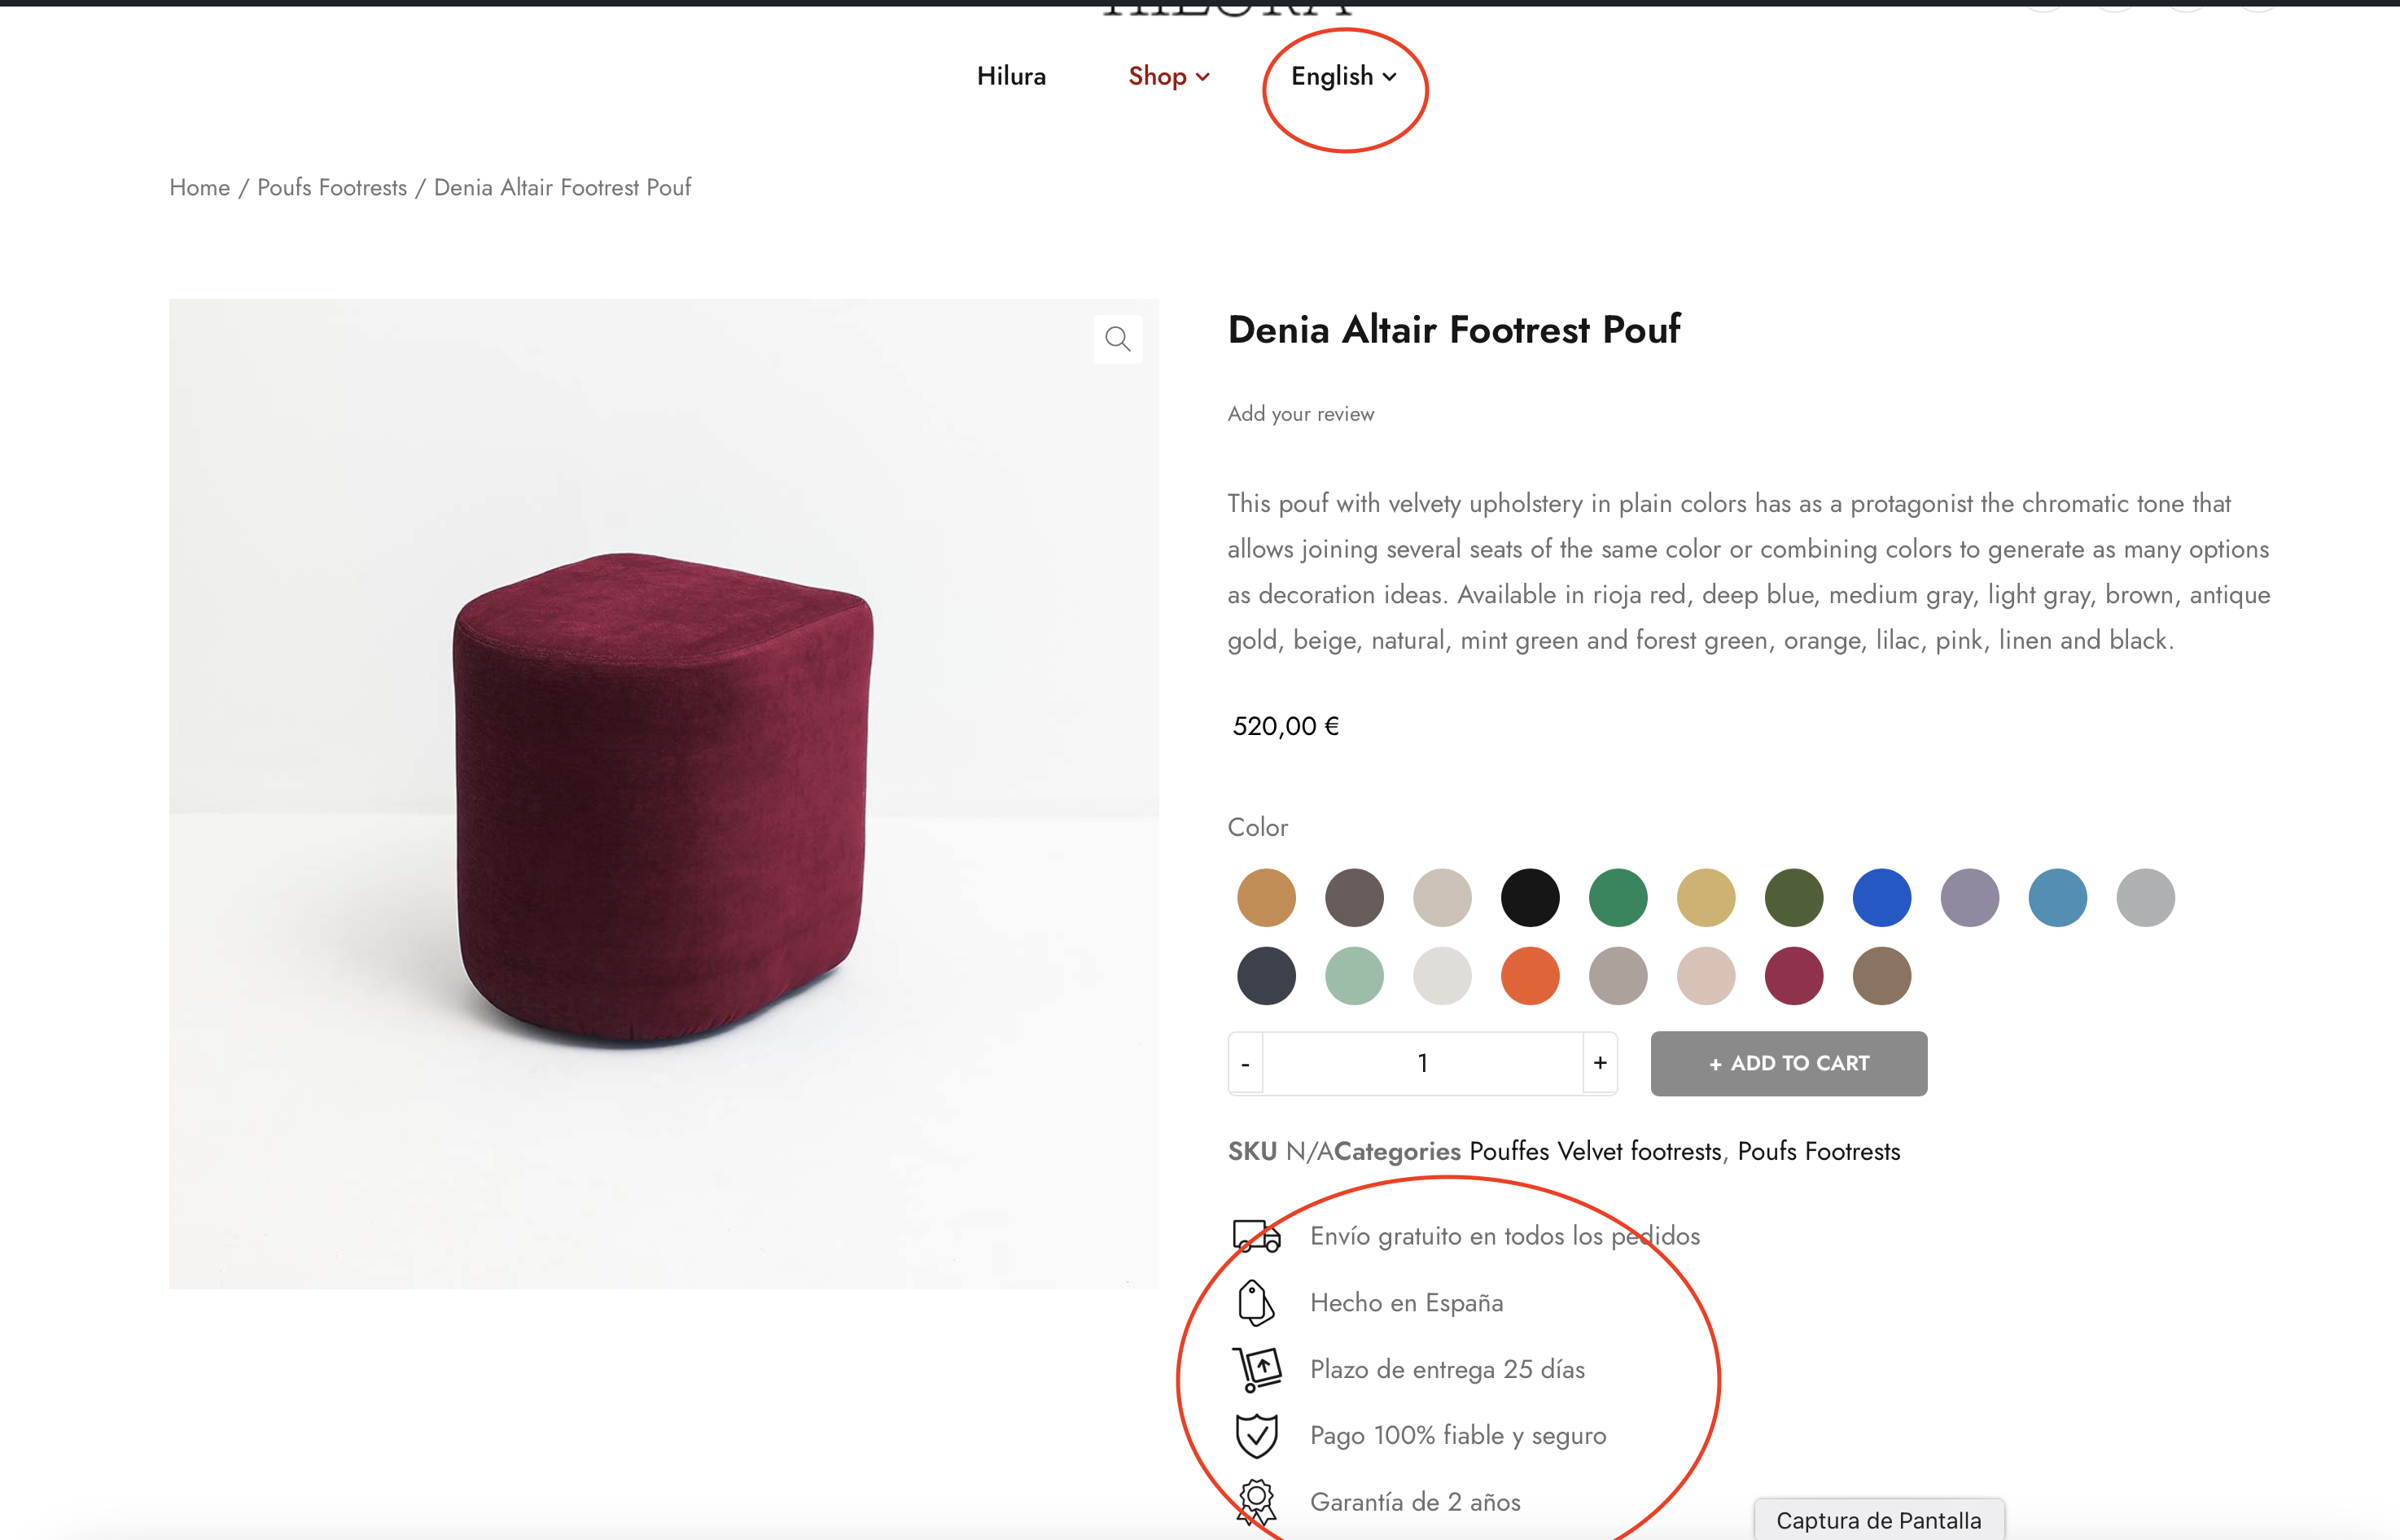Click the warranty badge icon
The width and height of the screenshot is (2400, 1540).
(x=1256, y=1502)
